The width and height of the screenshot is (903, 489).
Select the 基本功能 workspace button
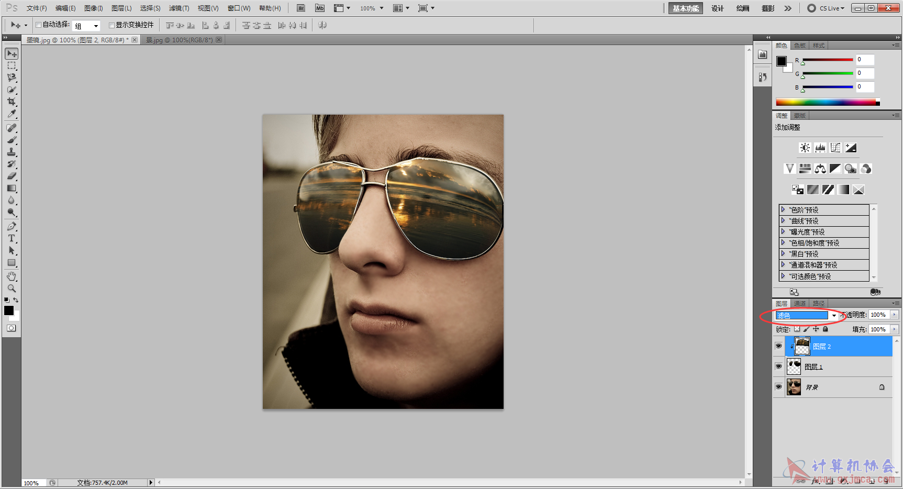pos(686,8)
